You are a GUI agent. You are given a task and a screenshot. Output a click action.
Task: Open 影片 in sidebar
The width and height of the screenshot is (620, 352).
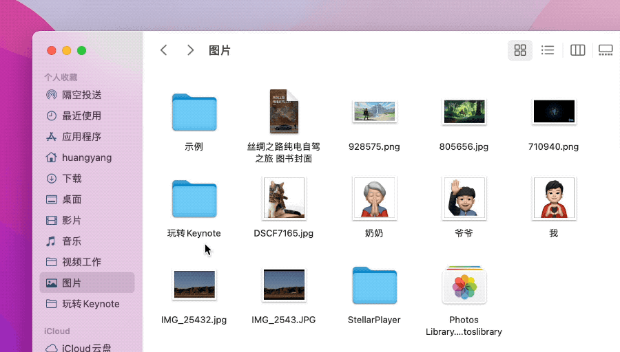click(x=87, y=220)
